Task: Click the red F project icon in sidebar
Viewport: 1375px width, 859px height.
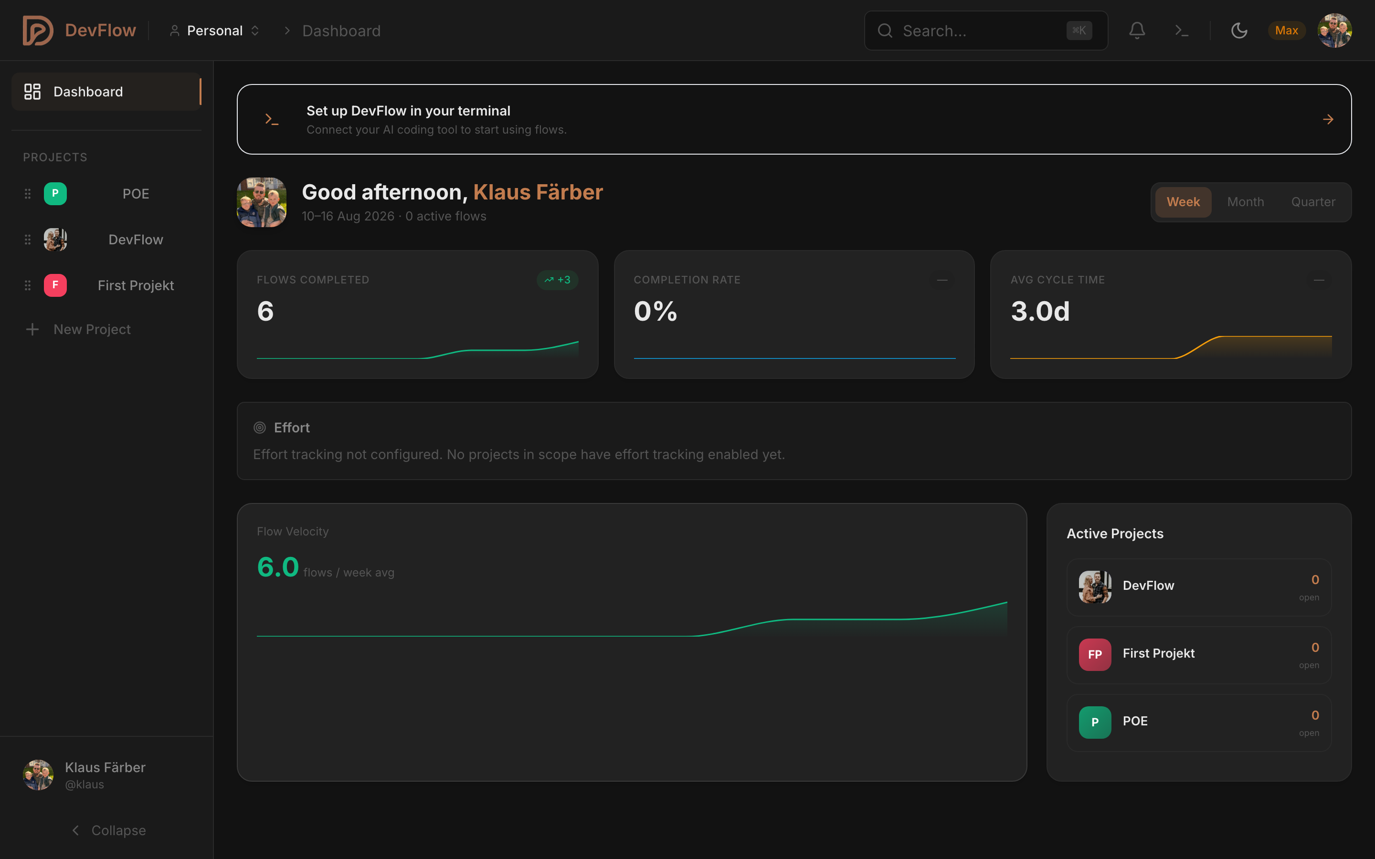Action: tap(55, 285)
